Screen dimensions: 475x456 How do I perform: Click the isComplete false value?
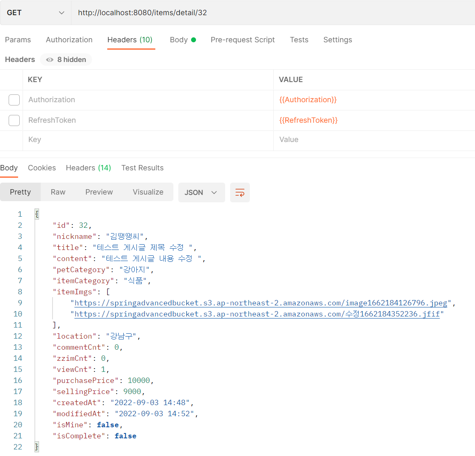125,436
